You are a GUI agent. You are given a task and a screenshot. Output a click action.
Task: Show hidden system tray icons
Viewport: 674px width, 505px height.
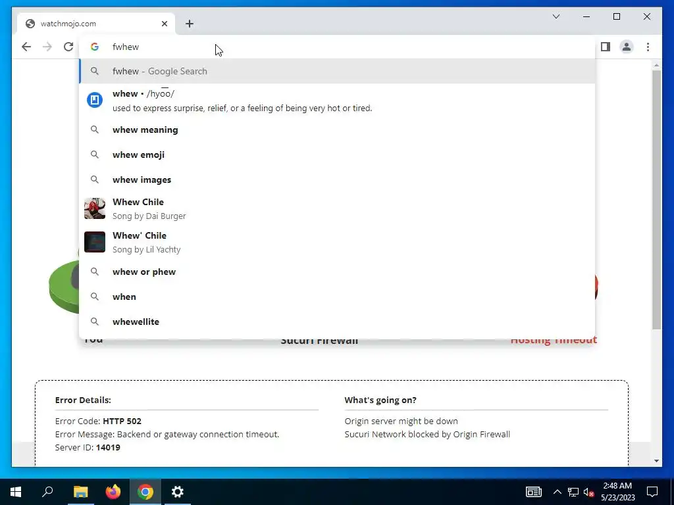pyautogui.click(x=557, y=492)
